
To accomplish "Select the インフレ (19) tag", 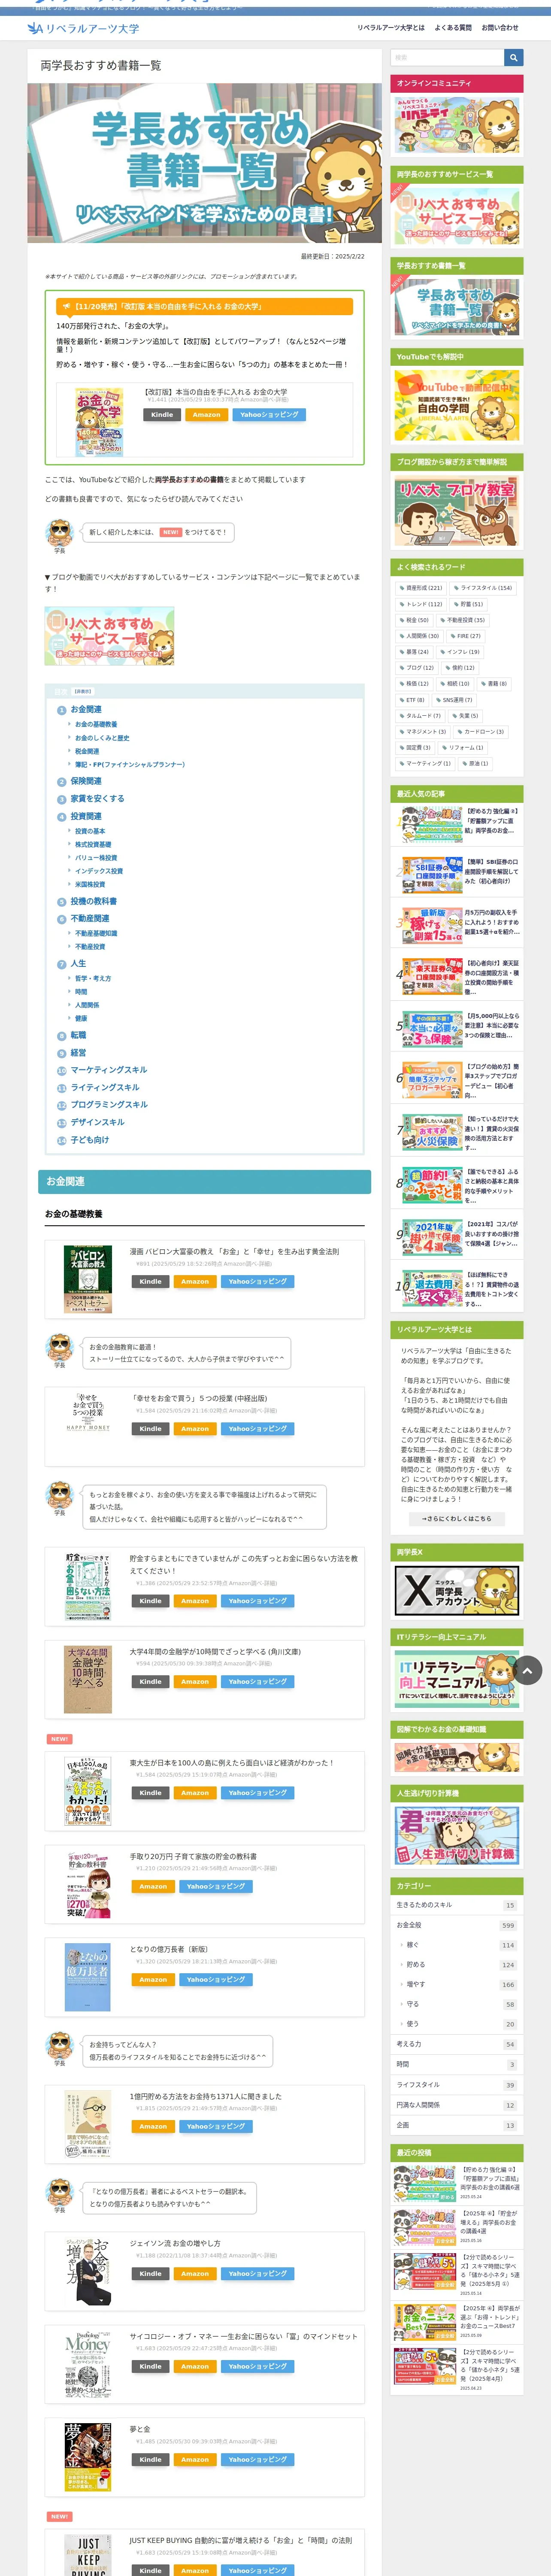I will 460,652.
